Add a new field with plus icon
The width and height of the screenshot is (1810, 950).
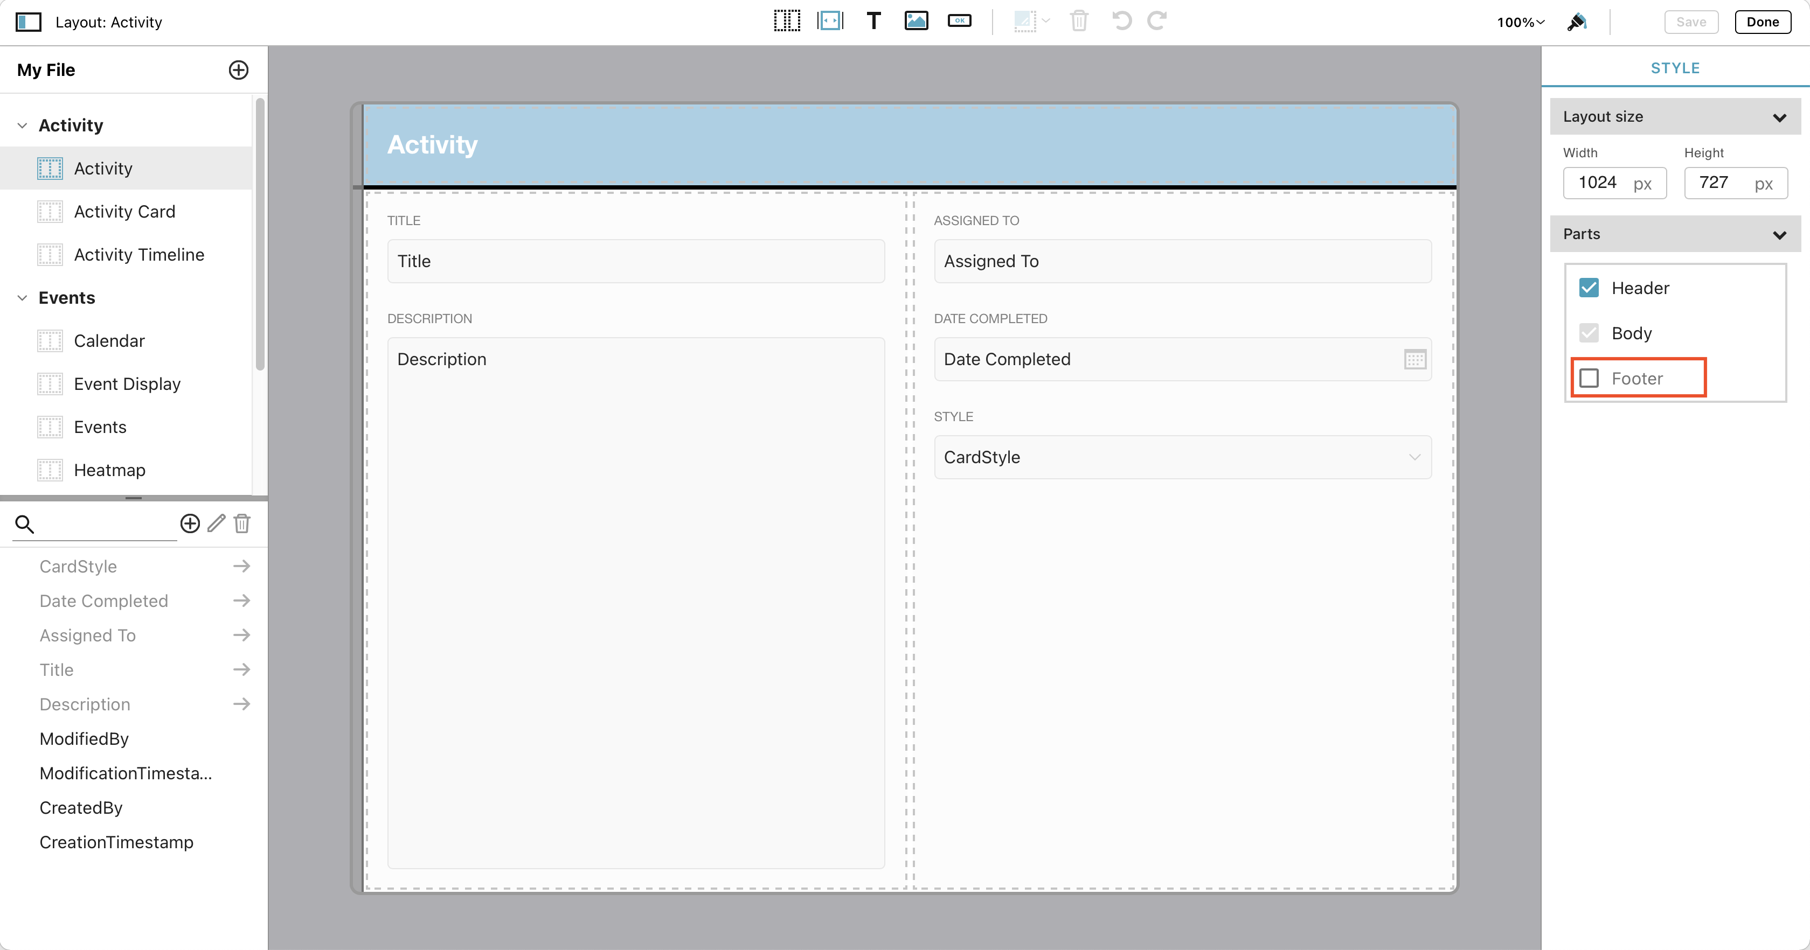(190, 523)
